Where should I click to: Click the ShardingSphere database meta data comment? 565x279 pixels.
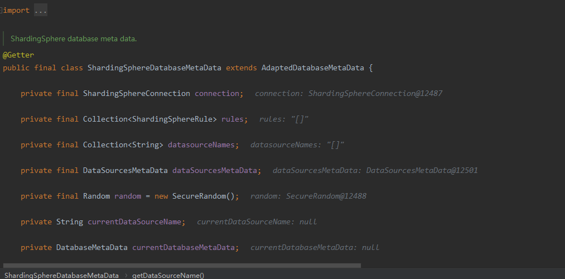(x=74, y=39)
